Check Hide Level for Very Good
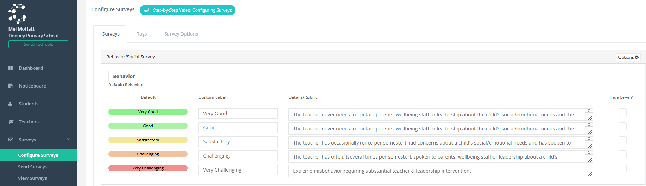Screen dimensions: 646x186 click(x=623, y=112)
